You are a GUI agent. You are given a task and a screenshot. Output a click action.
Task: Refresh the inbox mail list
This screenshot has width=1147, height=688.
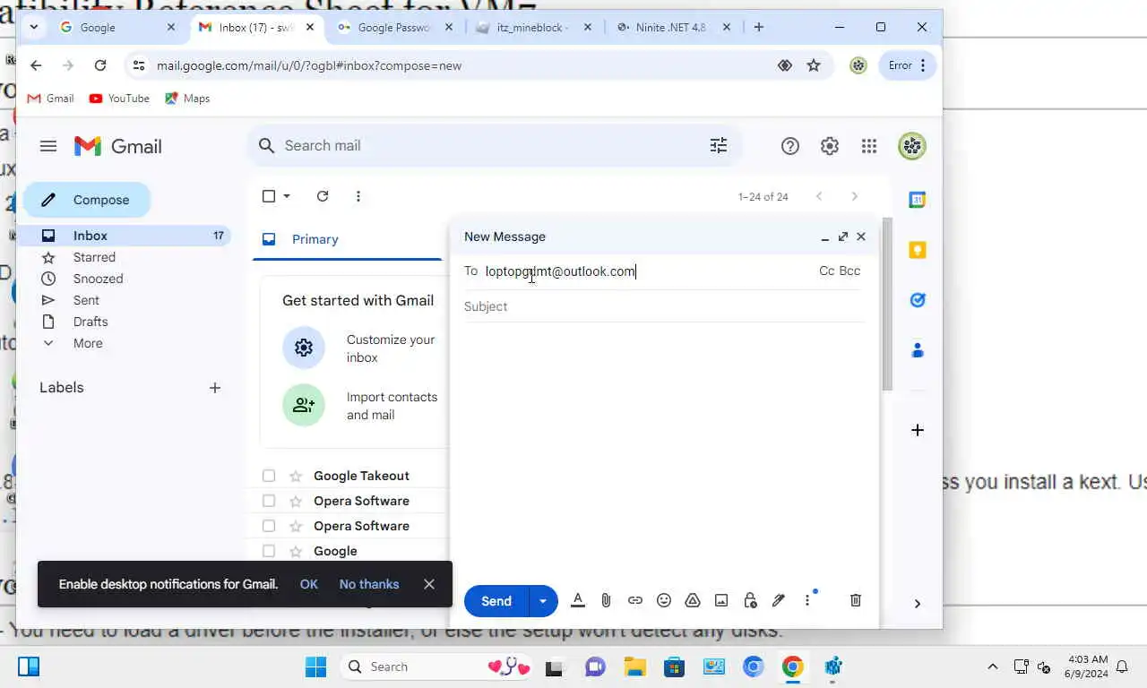[323, 196]
